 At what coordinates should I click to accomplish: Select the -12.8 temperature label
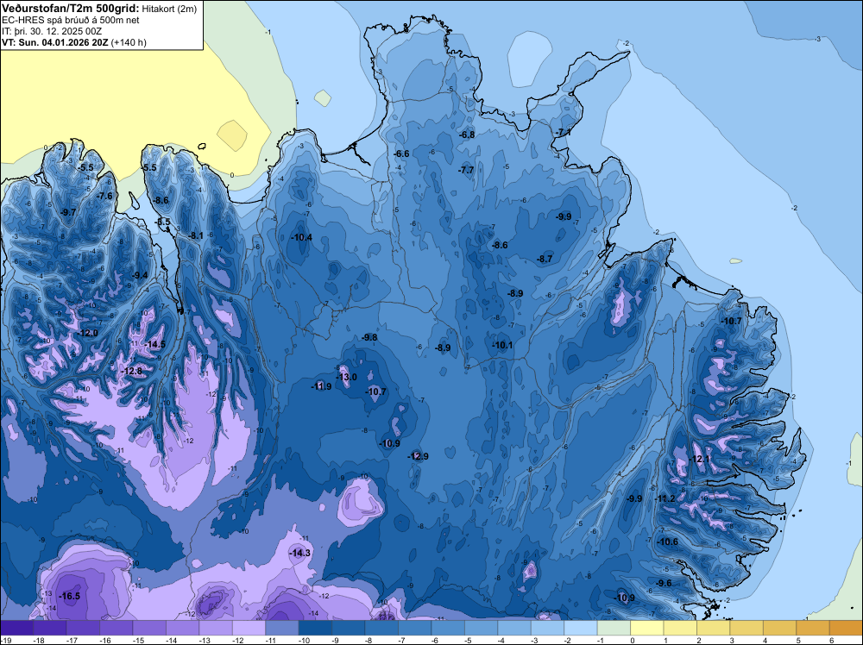point(131,371)
